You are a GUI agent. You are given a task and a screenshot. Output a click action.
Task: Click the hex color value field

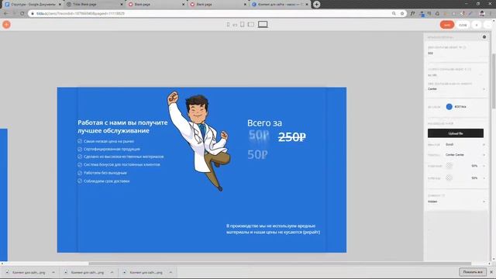coord(460,107)
